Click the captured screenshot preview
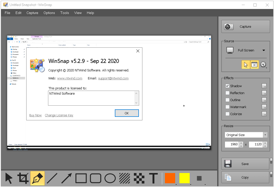 click(x=109, y=93)
